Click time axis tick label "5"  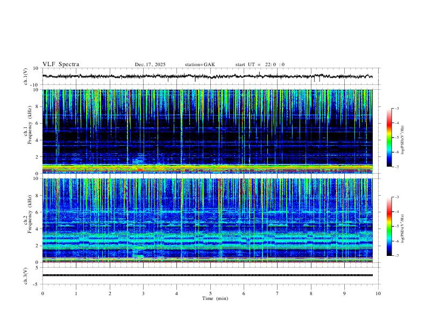click(x=210, y=294)
